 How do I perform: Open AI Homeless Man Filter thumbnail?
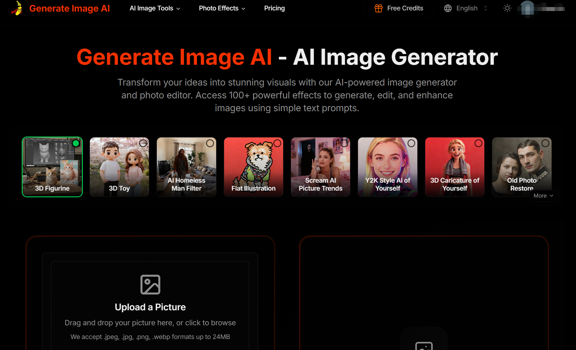pyautogui.click(x=186, y=167)
